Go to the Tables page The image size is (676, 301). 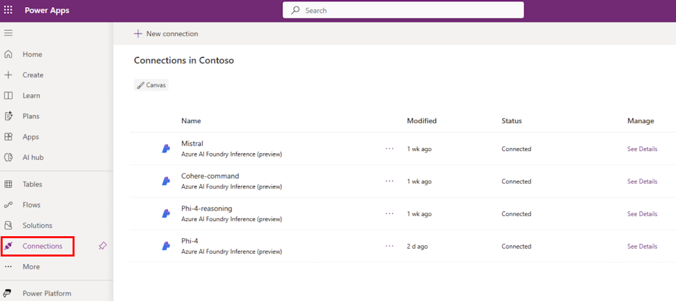[x=33, y=185]
